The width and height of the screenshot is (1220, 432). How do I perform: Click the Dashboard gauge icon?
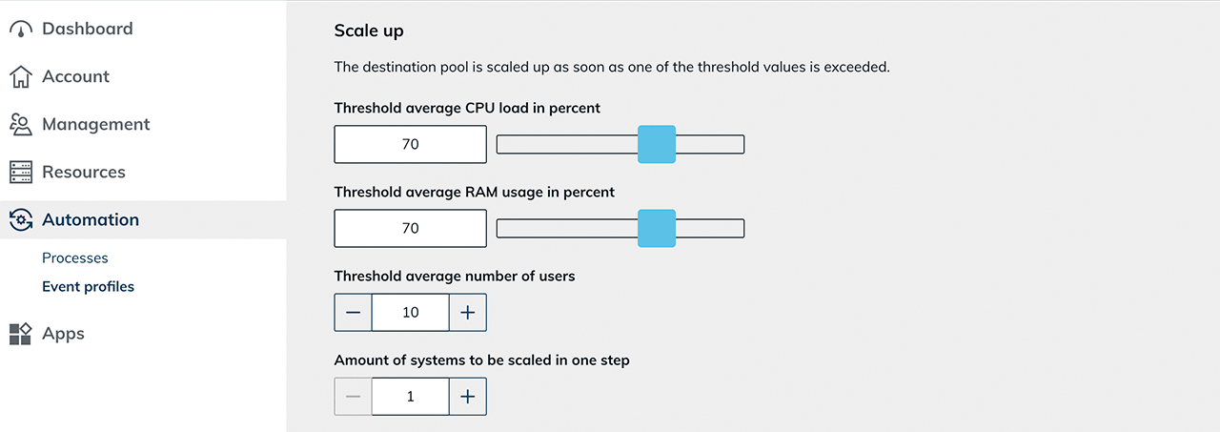click(x=21, y=30)
